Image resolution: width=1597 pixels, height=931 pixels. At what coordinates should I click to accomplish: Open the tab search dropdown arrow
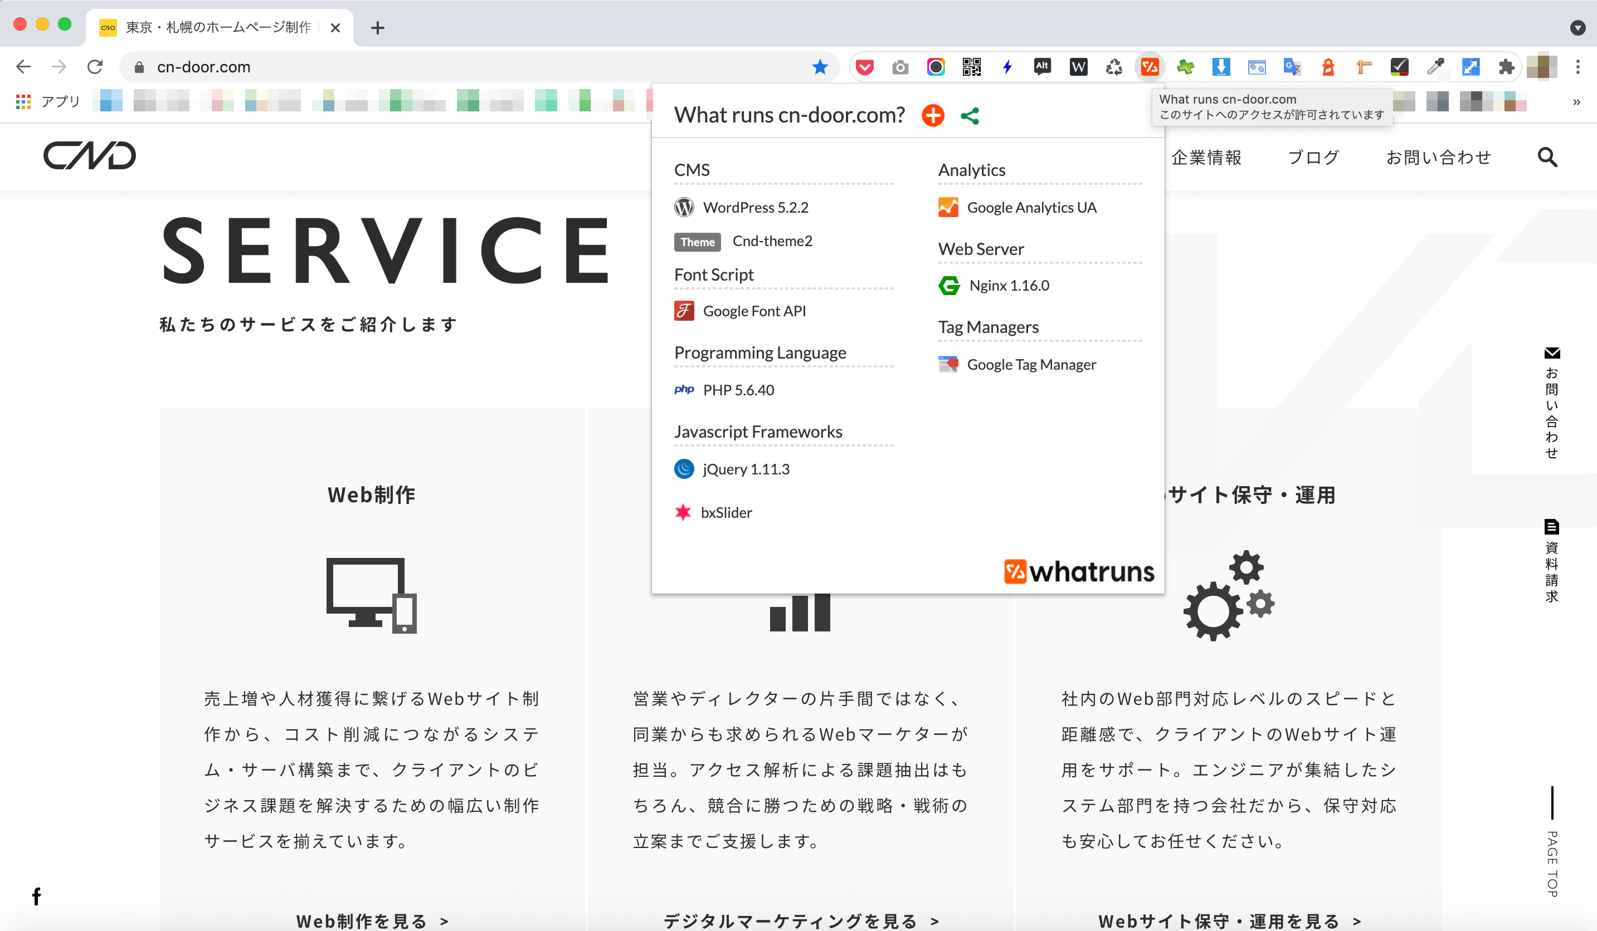click(x=1577, y=27)
